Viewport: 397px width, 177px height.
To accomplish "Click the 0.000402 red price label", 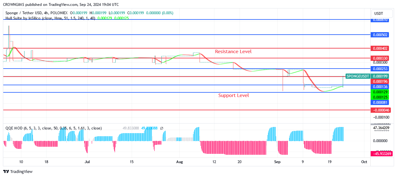I will 380,48.
